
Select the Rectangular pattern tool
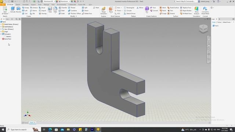tap(129, 8)
